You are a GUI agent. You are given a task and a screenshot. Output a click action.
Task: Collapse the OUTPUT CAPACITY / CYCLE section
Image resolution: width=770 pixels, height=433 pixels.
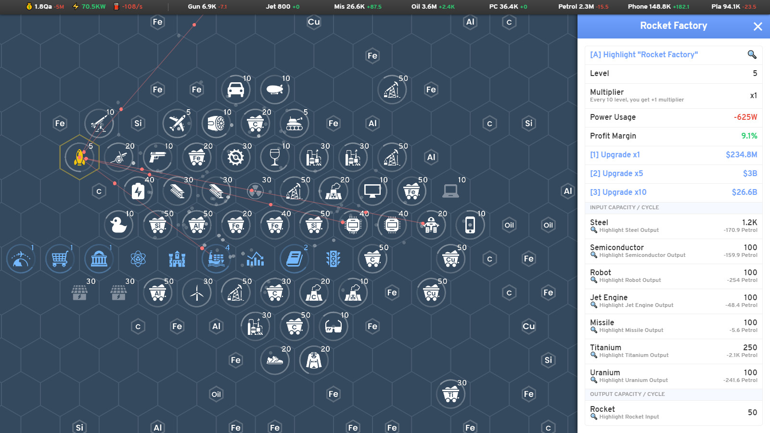pos(627,394)
